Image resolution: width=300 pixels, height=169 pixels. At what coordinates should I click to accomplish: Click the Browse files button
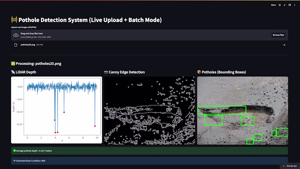click(x=278, y=35)
